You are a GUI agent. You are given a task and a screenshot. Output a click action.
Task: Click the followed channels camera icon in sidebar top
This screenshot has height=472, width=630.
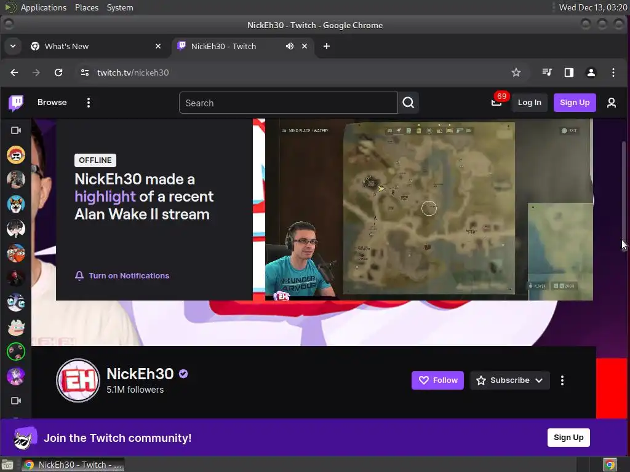[16, 130]
